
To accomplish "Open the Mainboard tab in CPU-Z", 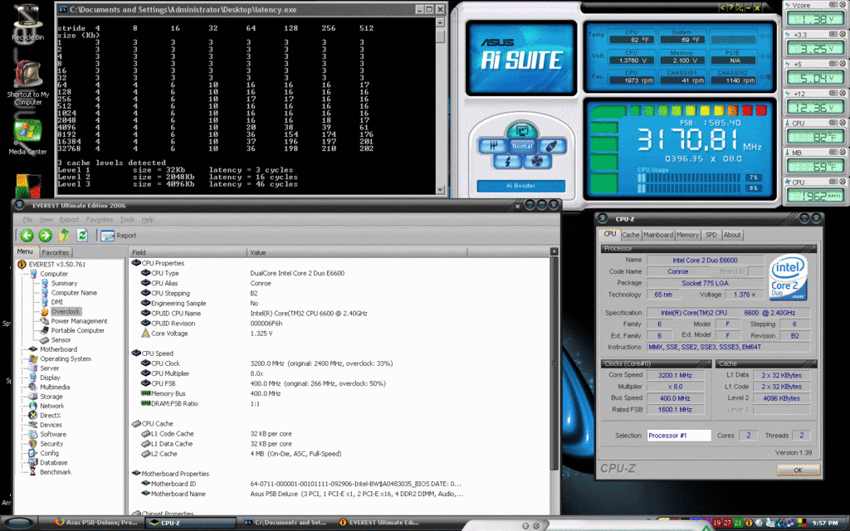I will pos(658,235).
